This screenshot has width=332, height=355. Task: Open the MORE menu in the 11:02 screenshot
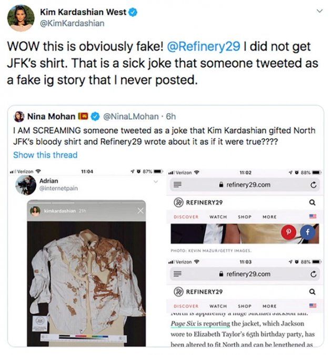pos(269,217)
